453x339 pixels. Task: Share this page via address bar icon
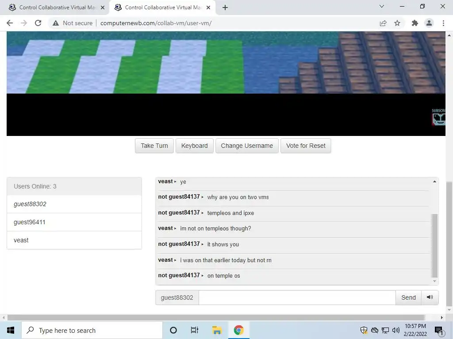[383, 23]
